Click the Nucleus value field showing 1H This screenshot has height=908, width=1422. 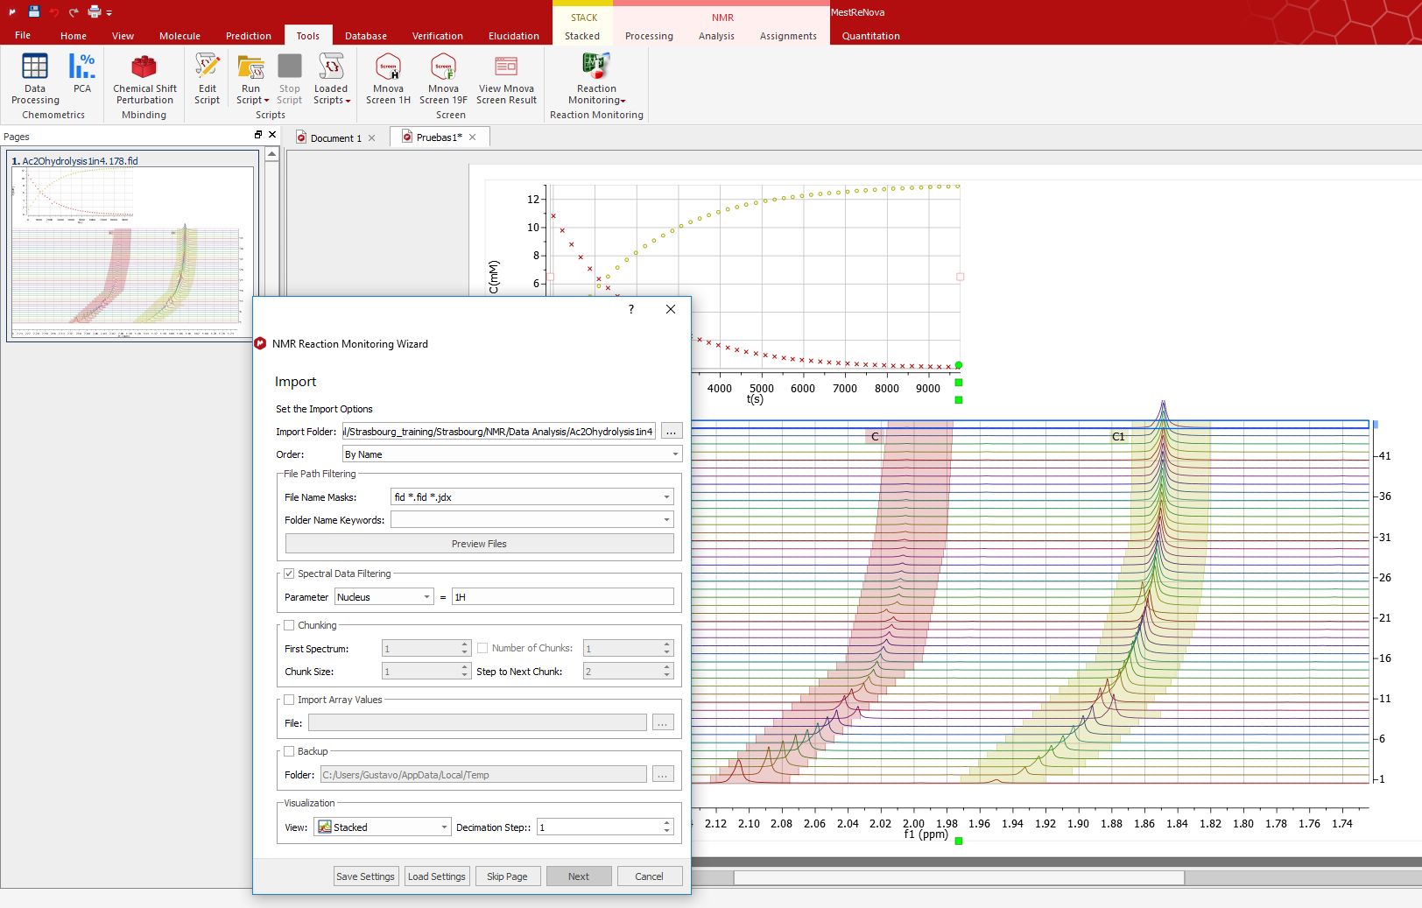tap(563, 597)
